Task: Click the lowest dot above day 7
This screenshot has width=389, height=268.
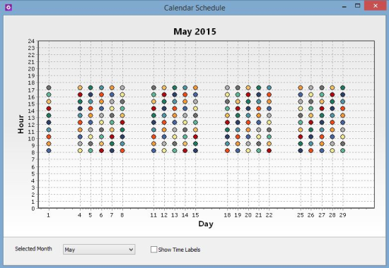Action: tap(112, 150)
